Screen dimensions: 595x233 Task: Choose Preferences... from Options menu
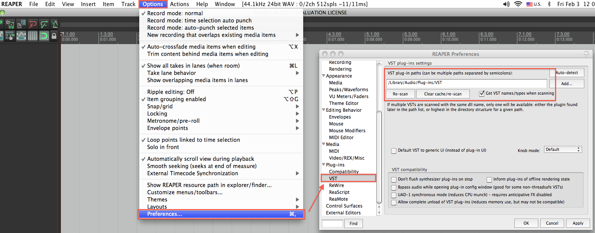click(x=221, y=214)
